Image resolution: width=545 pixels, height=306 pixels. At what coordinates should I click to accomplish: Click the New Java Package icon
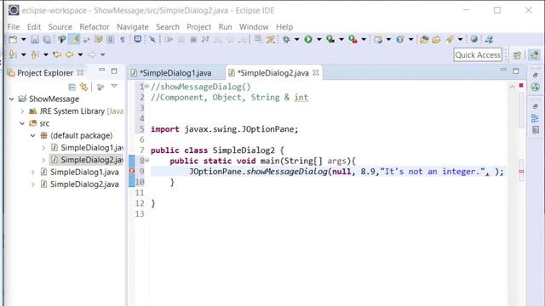(378, 40)
